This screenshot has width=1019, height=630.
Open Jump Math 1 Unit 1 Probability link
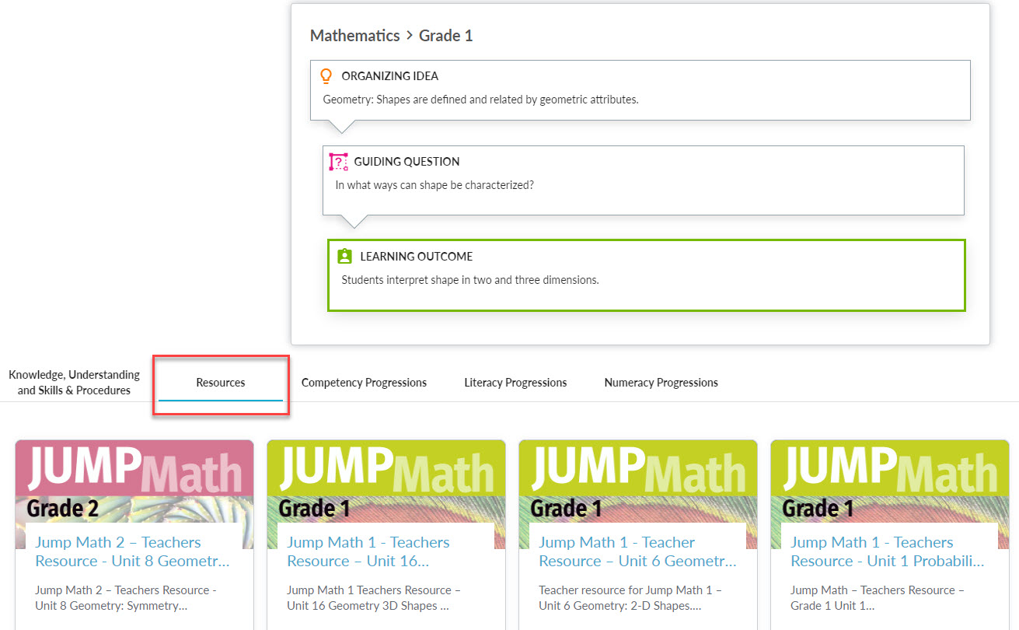point(888,551)
